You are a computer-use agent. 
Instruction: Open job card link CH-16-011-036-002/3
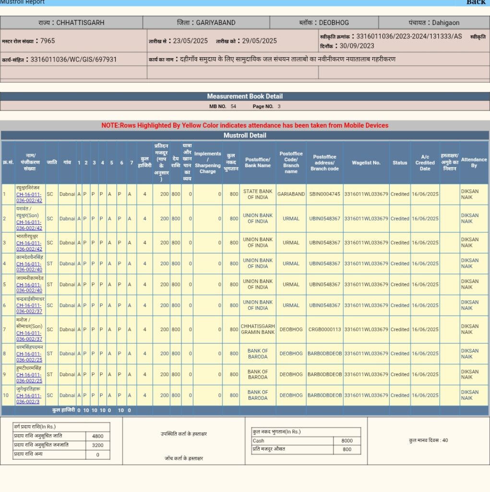click(29, 398)
